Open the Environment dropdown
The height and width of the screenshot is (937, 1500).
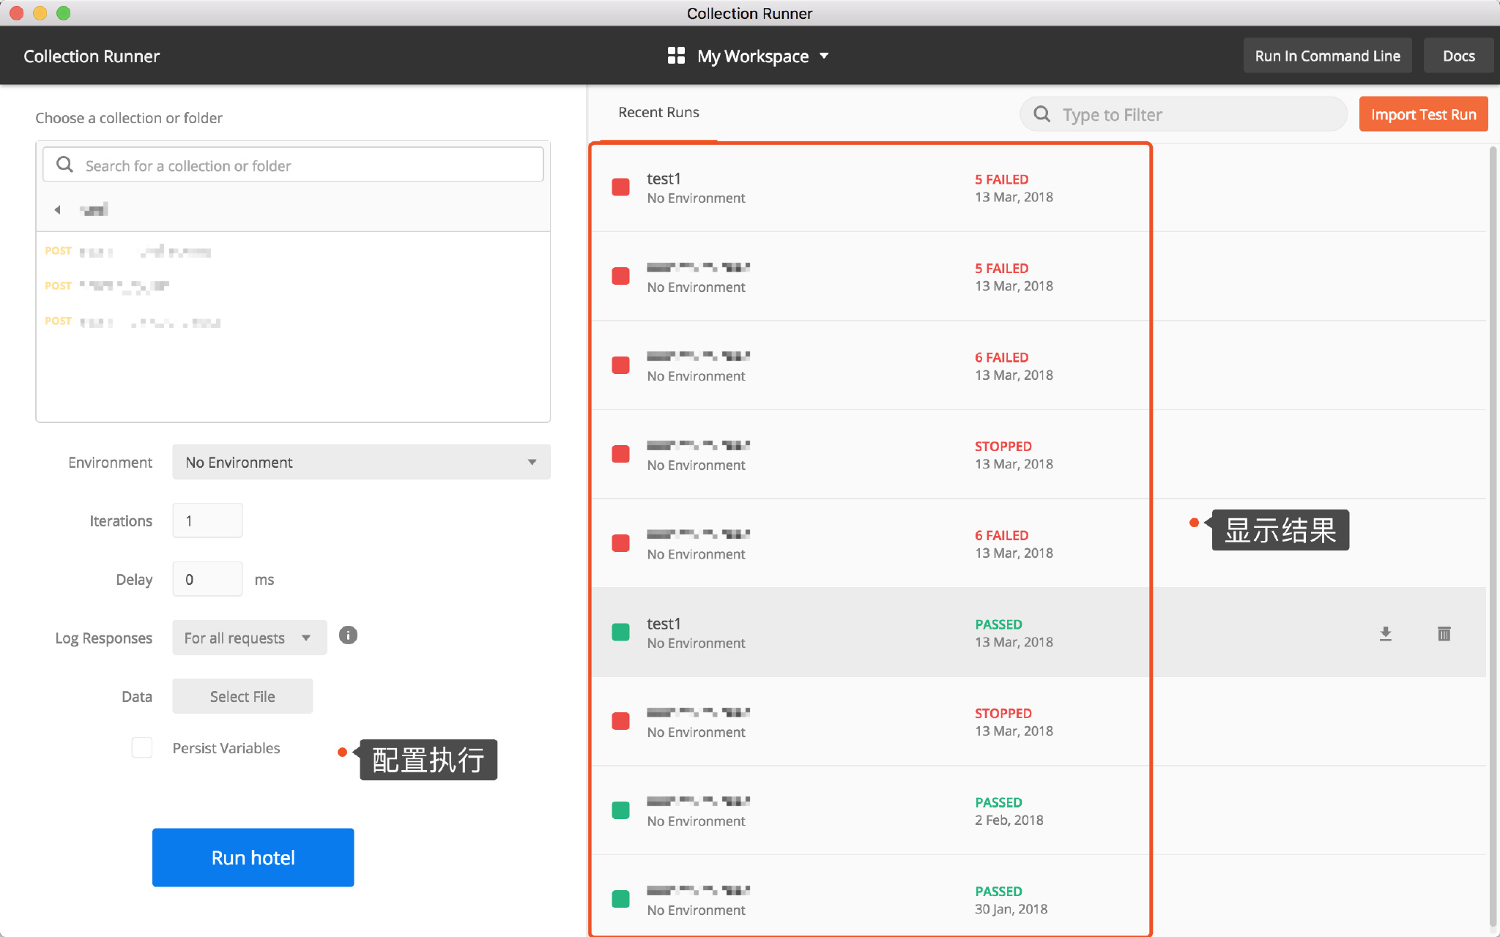pyautogui.click(x=361, y=462)
